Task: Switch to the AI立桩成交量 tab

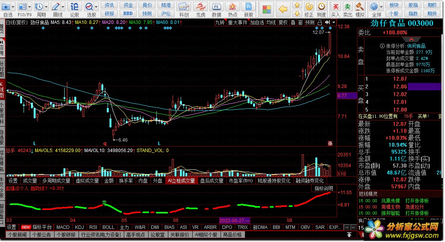Action: [181, 181]
